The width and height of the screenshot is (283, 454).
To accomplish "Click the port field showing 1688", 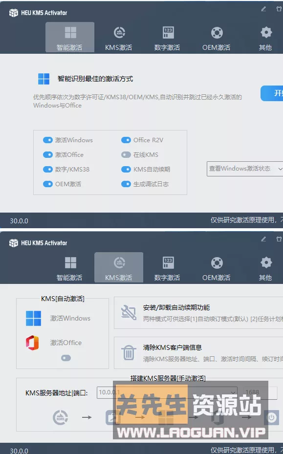I will click(260, 392).
